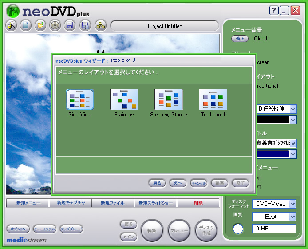Save the project with the floppy disk icon
The width and height of the screenshot is (308, 249).
coord(70,25)
